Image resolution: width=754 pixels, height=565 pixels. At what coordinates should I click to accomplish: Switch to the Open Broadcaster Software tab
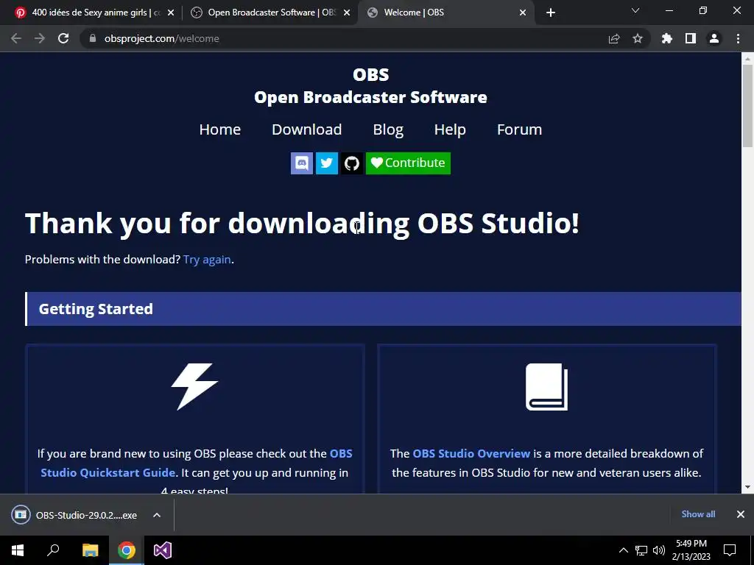[272, 13]
